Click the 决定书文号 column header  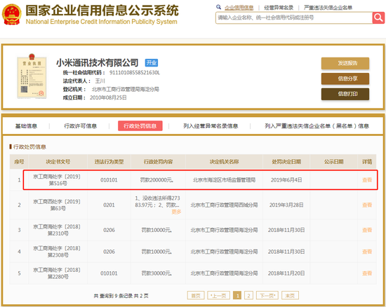tap(58, 162)
